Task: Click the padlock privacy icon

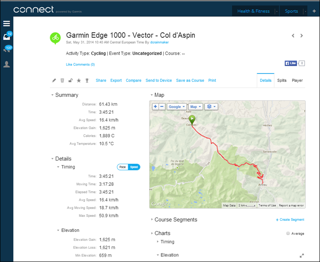Action: tap(70, 81)
